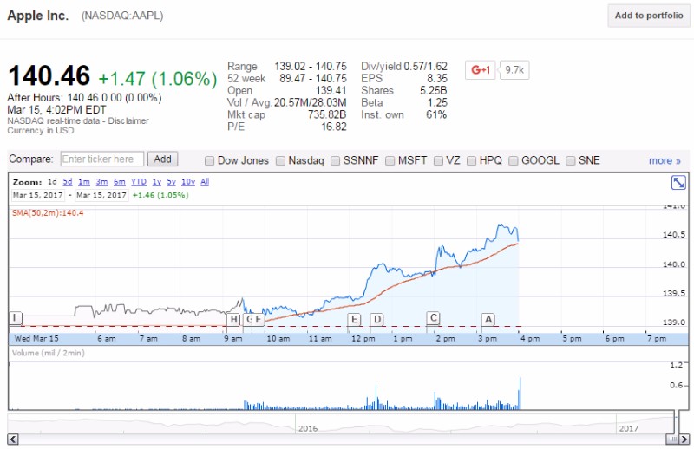Viewport: 694px width, 449px height.
Task: Click the horizontal scrollbar track below chart
Action: tap(341, 439)
